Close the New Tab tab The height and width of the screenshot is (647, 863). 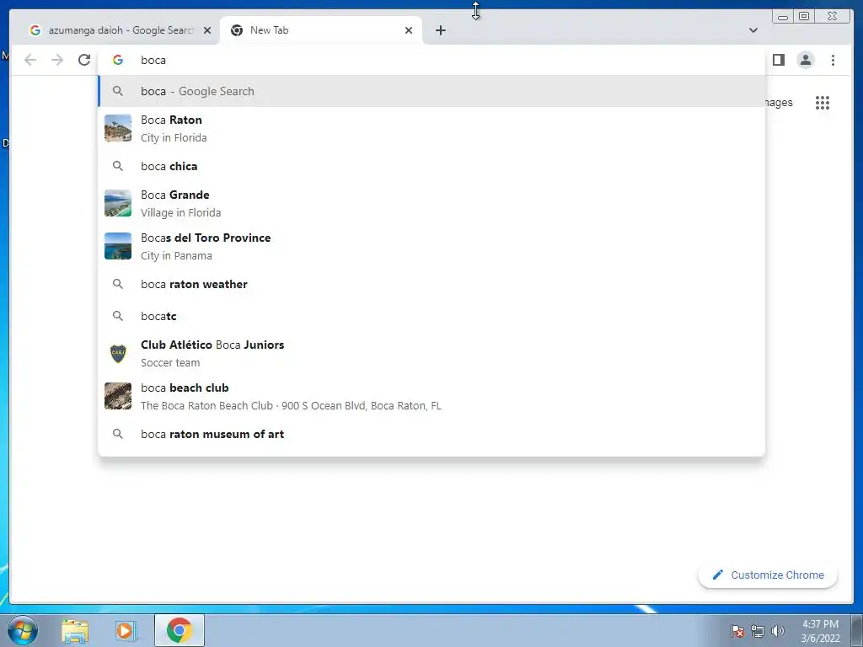click(x=409, y=30)
